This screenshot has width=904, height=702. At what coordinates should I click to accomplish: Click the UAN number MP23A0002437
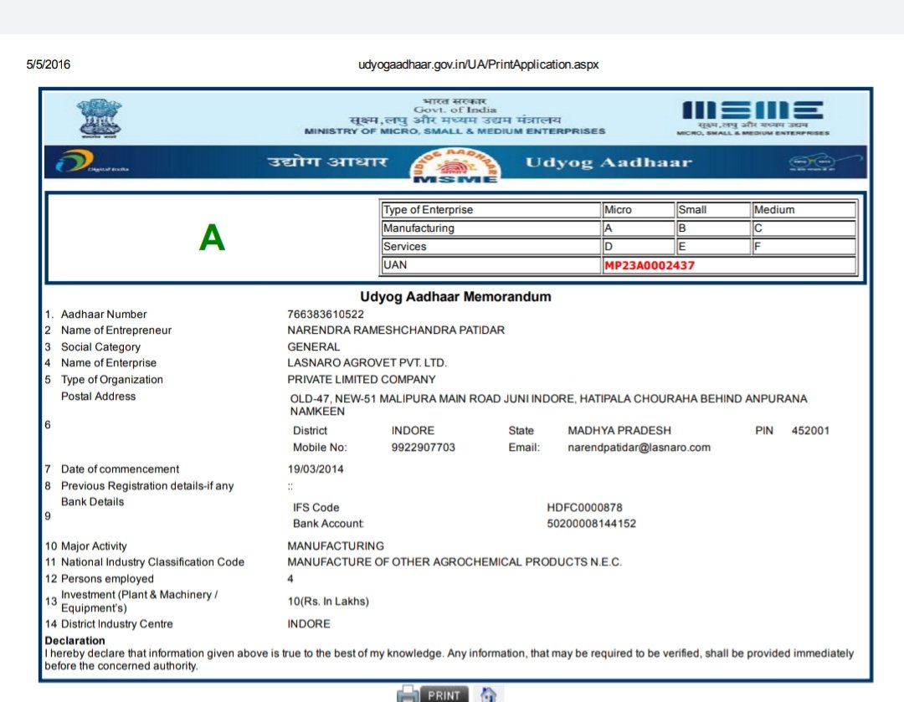click(650, 265)
